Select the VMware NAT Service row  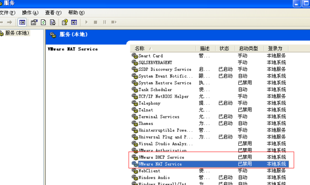click(210, 164)
